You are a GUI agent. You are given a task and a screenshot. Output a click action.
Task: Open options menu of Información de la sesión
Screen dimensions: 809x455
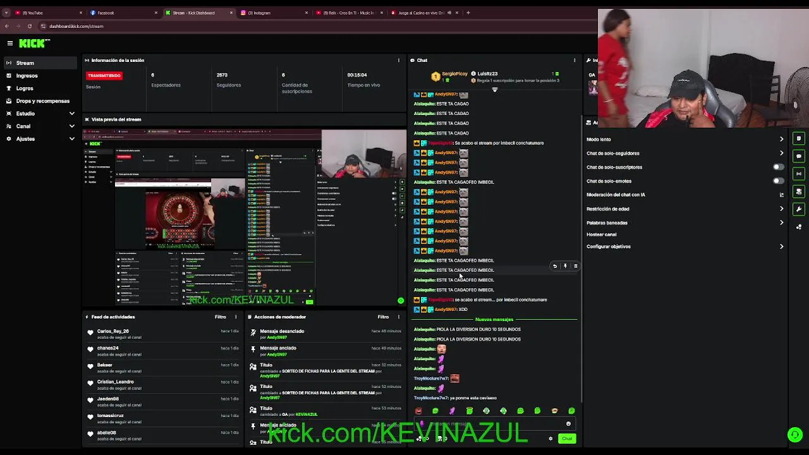click(398, 60)
